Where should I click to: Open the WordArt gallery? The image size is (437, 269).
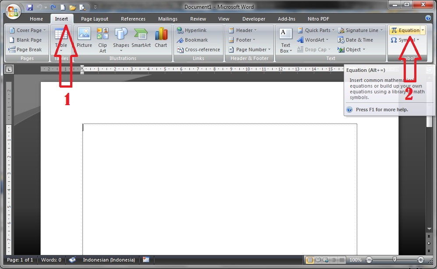313,40
